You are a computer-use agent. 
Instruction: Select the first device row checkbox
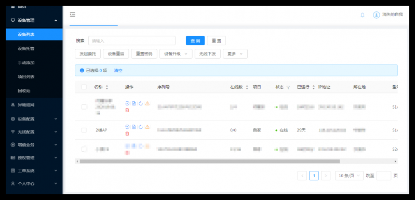click(84, 107)
